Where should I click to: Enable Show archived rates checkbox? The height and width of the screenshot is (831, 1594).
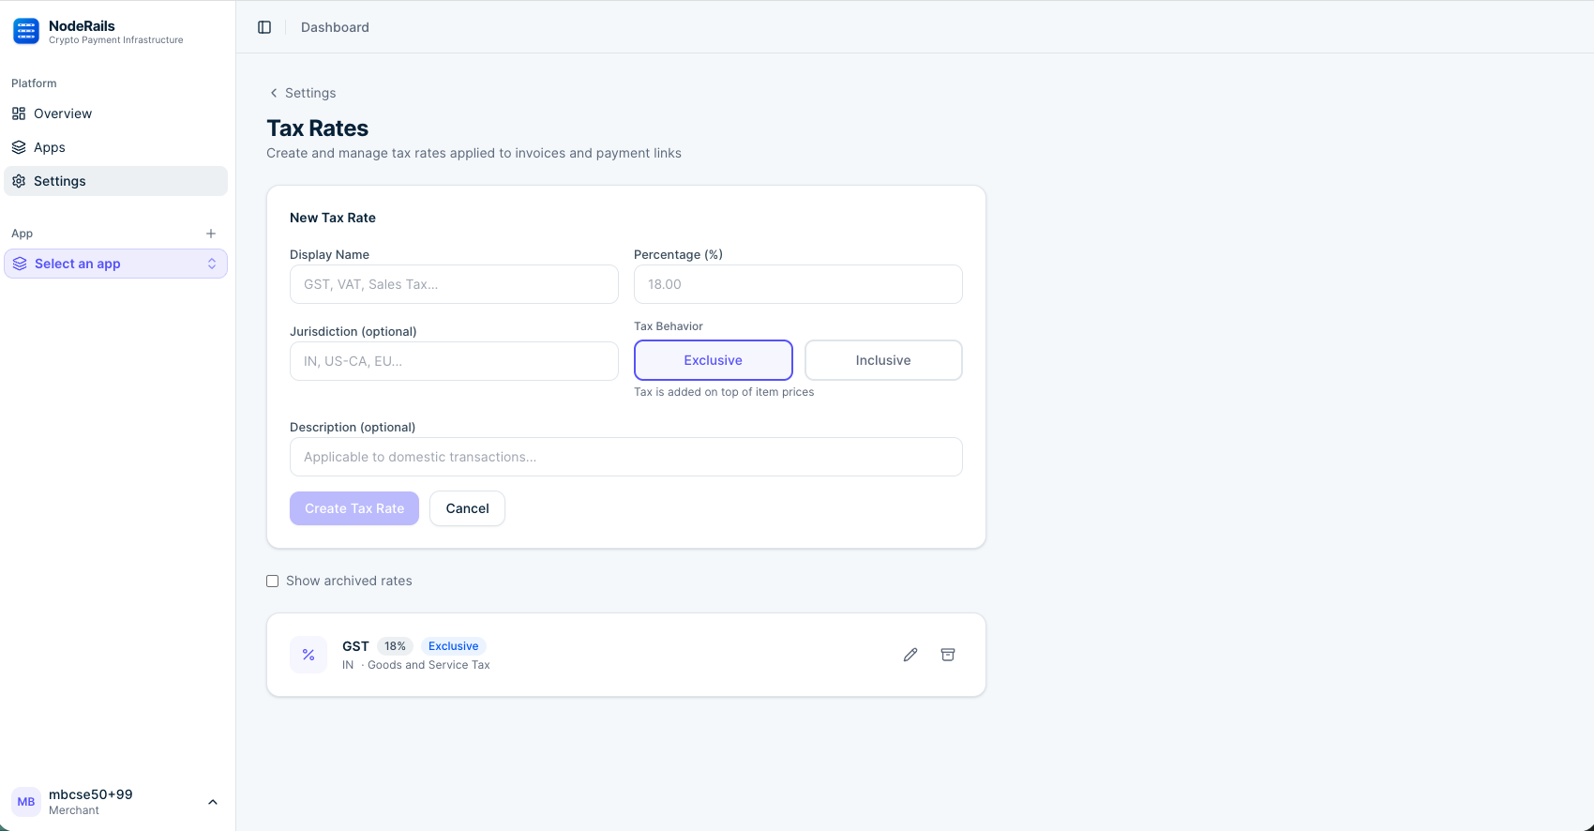[x=273, y=582]
